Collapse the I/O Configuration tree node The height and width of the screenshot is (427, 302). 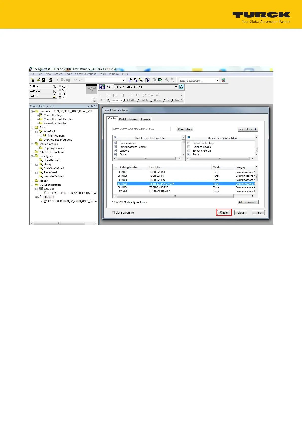coord(32,185)
